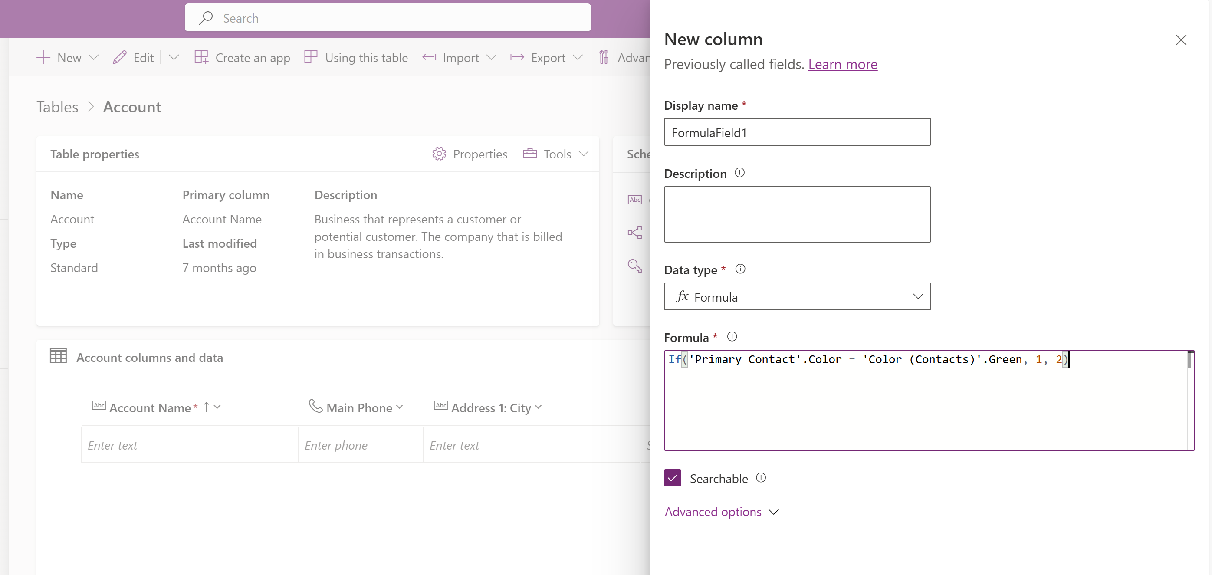The height and width of the screenshot is (575, 1212).
Task: Click the Tables breadcrumb navigation link
Action: (57, 107)
